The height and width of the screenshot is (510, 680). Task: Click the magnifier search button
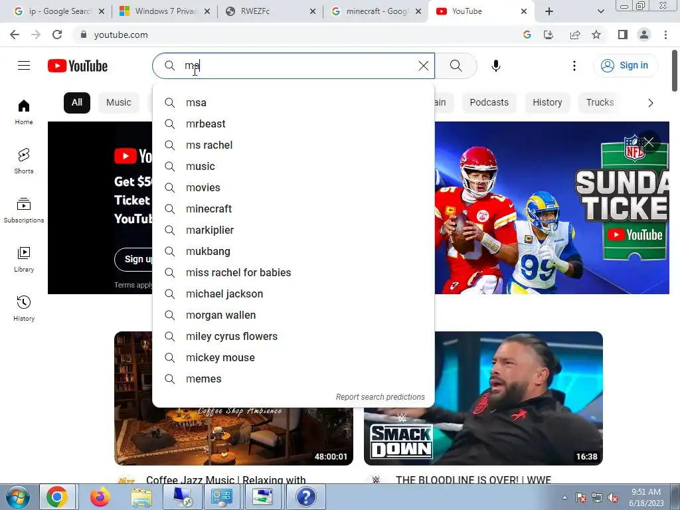pos(456,66)
